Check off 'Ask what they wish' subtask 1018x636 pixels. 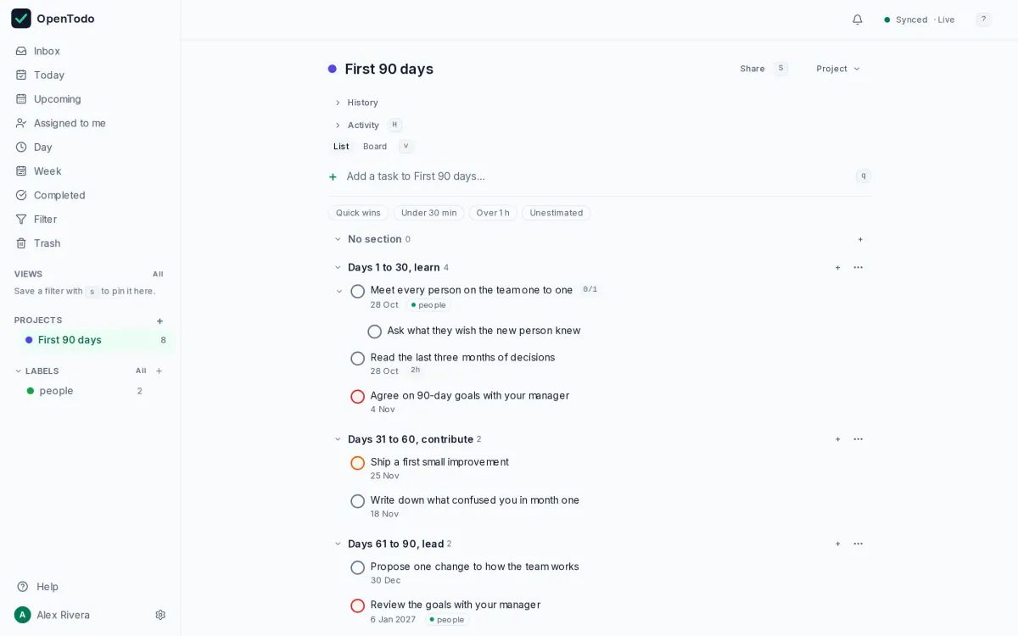pos(375,332)
